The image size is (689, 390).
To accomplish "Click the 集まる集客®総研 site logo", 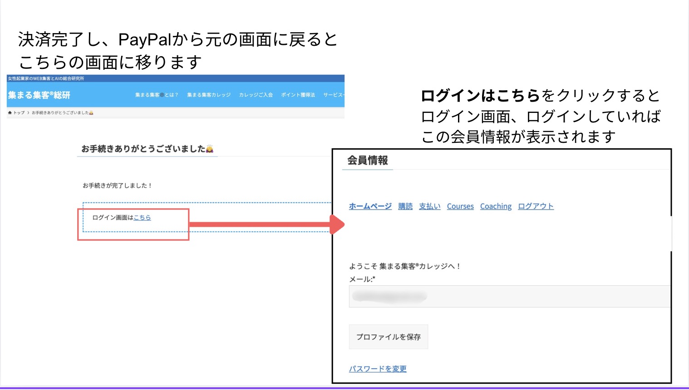I will pos(39,95).
